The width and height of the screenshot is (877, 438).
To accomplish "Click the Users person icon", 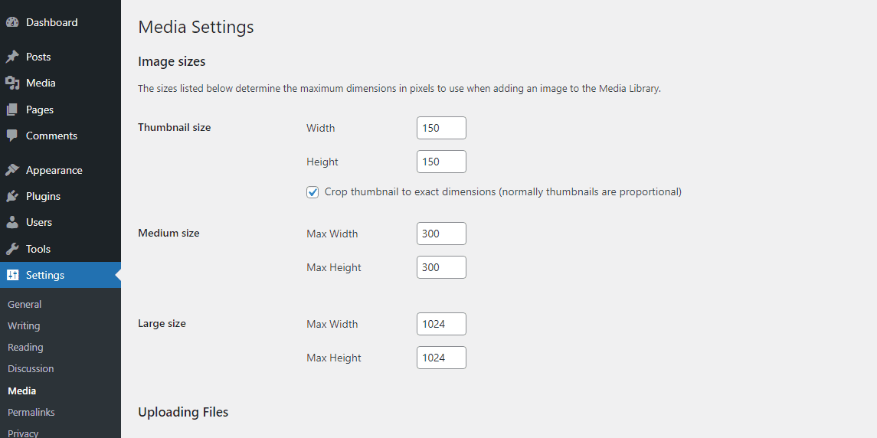I will point(12,222).
